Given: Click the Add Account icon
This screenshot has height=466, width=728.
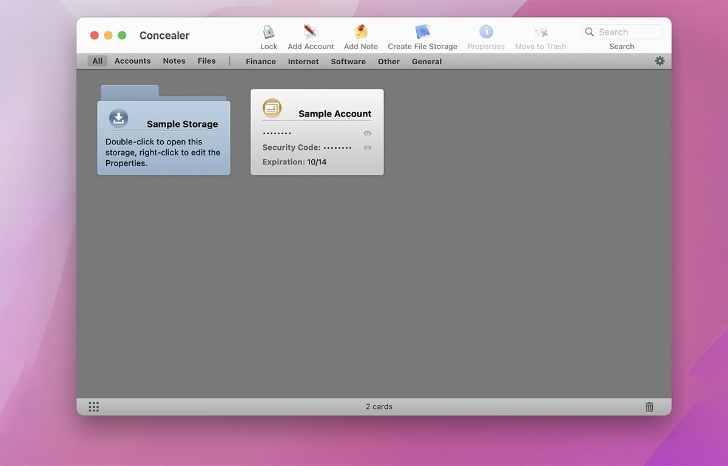Looking at the screenshot, I should 311,32.
